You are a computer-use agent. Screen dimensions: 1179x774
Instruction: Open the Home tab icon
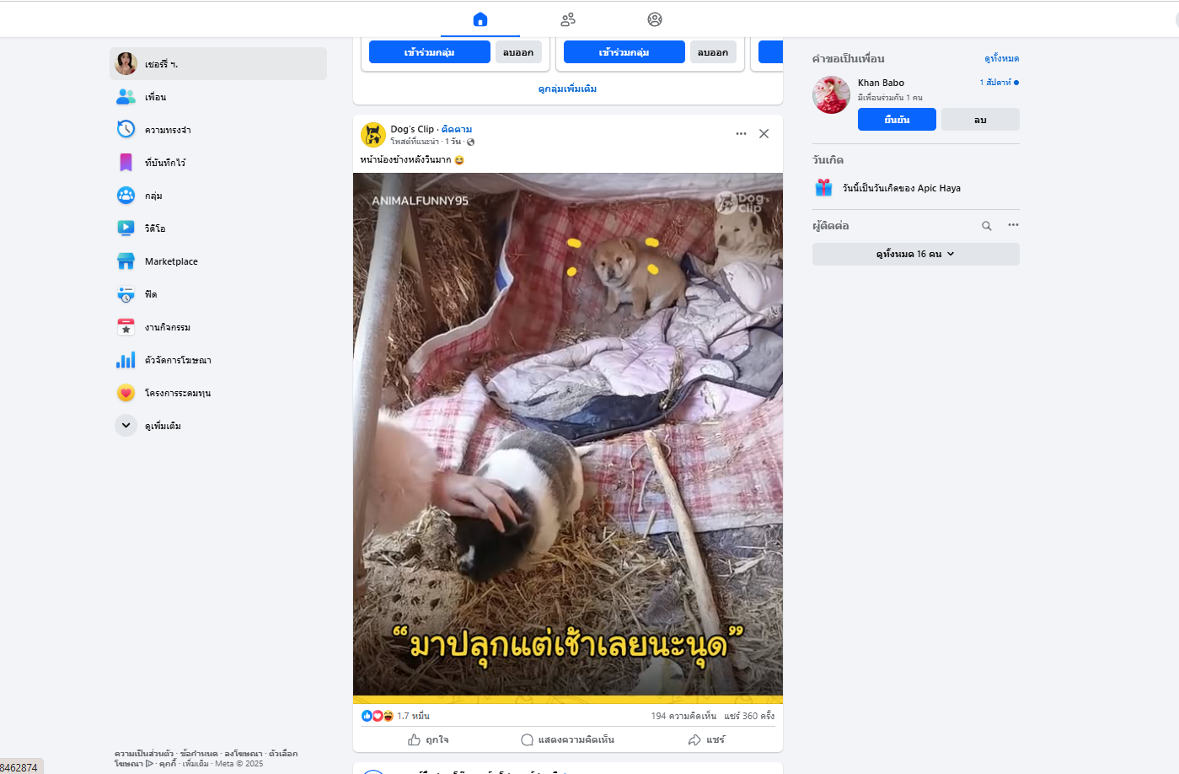(480, 19)
